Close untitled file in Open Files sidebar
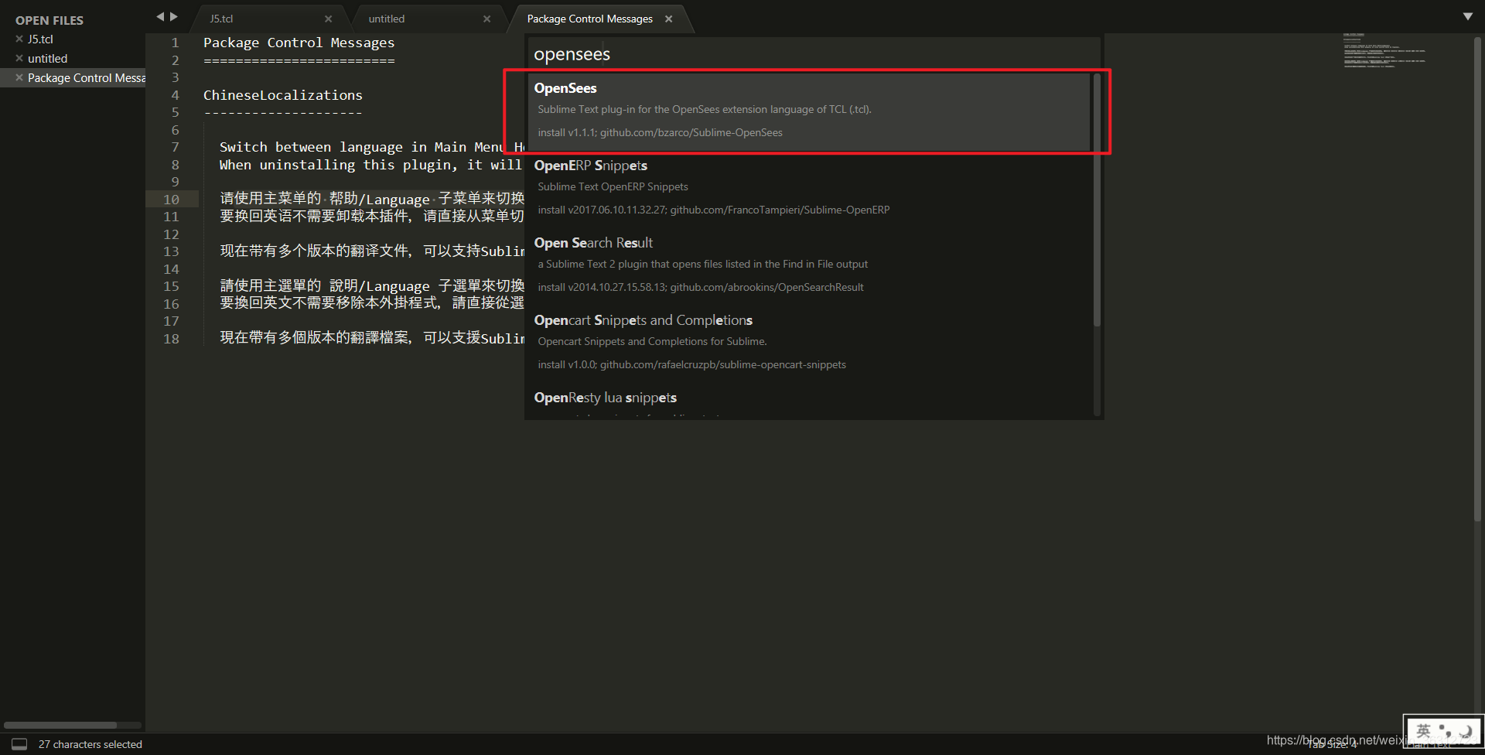The width and height of the screenshot is (1485, 755). (x=19, y=58)
